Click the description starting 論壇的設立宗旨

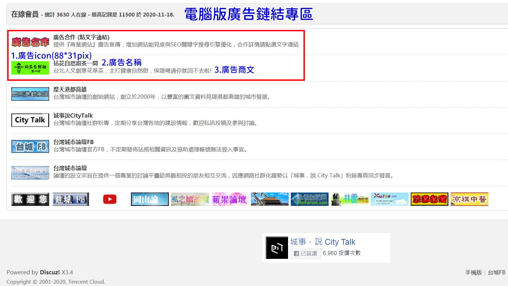(x=224, y=176)
